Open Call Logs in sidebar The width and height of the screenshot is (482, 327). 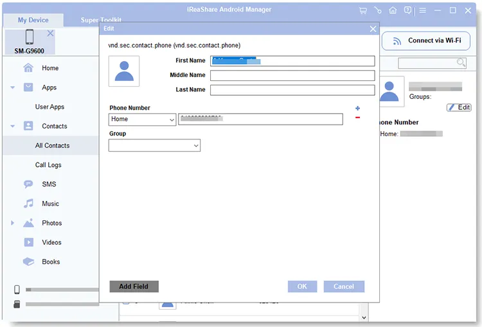tap(48, 164)
